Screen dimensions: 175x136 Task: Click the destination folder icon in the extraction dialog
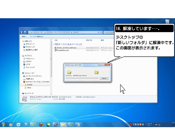click(96, 72)
